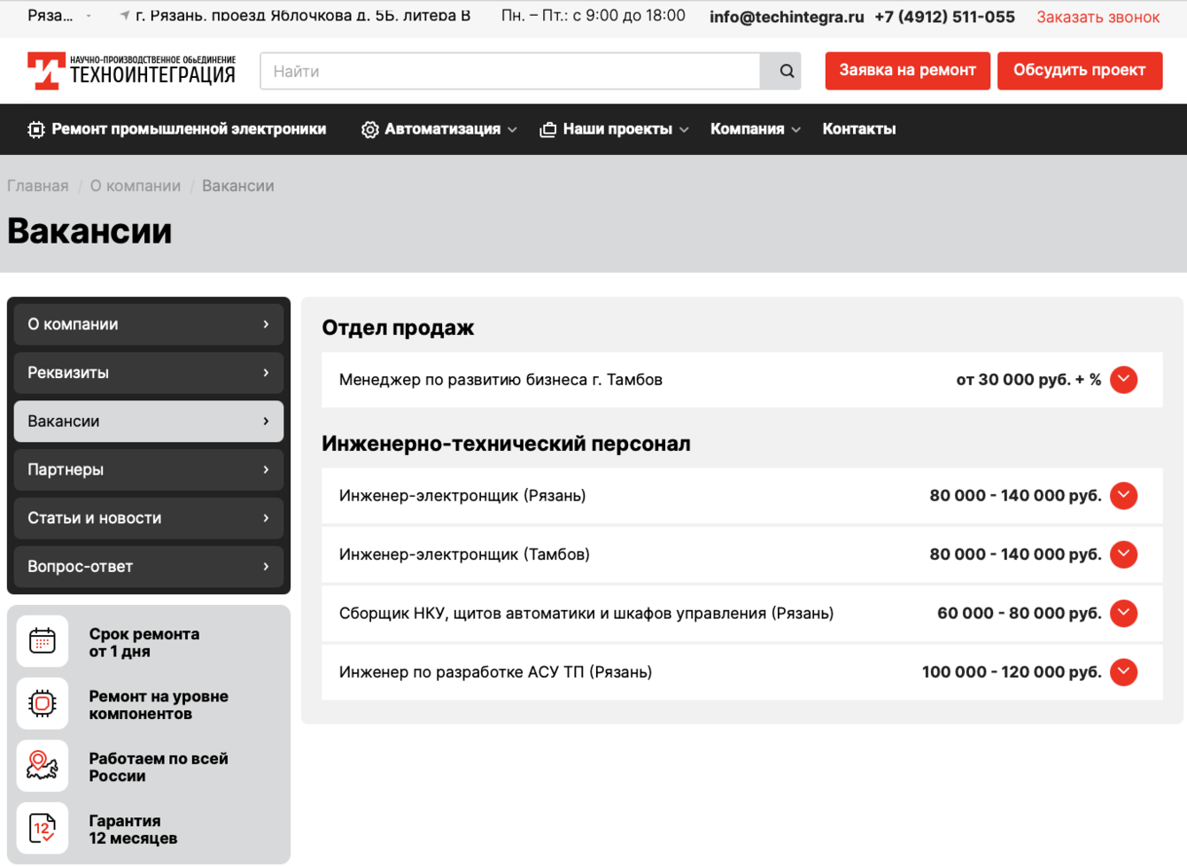
Task: Click the salary 60 000 - 80 000 руб.
Action: 1020,614
